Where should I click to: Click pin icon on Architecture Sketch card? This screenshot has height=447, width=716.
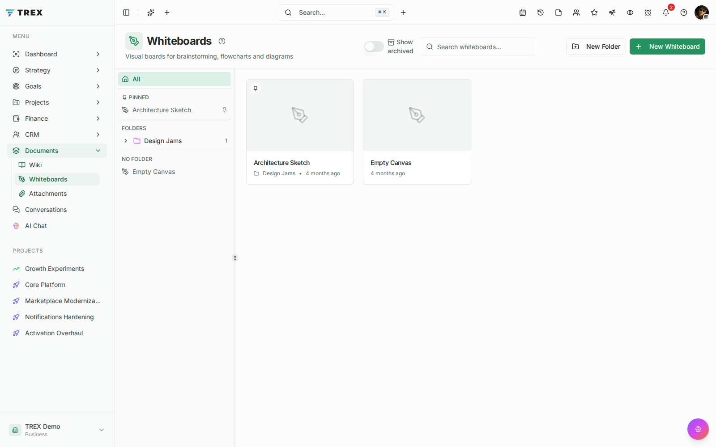tap(256, 89)
